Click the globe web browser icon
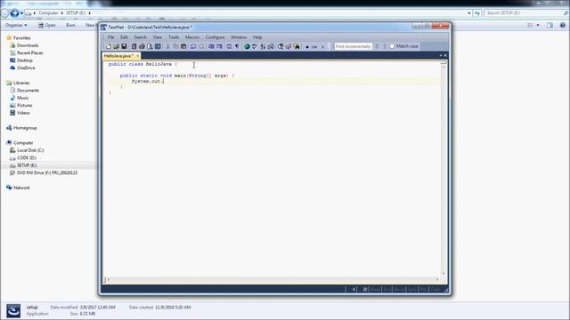The image size is (570, 320). point(247,46)
